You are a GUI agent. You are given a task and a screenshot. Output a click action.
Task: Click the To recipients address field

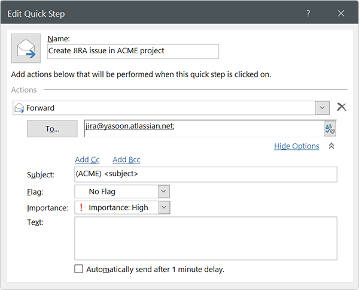pos(204,129)
